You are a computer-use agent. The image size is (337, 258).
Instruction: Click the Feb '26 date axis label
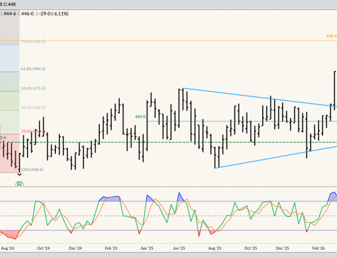click(319, 249)
